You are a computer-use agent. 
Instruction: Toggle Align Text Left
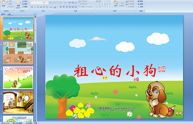point(61,7)
